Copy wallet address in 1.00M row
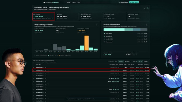 click(44, 67)
